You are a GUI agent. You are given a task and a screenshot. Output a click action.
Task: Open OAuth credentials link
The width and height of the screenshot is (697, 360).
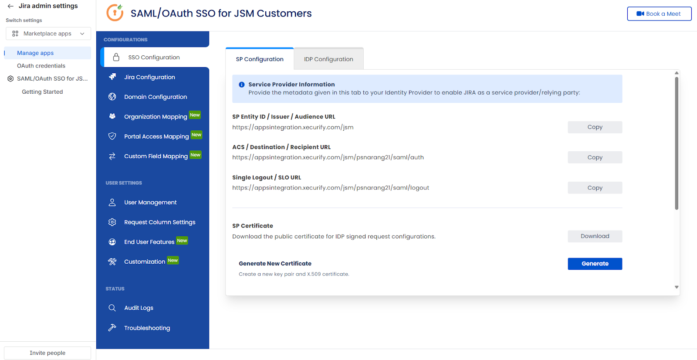41,66
